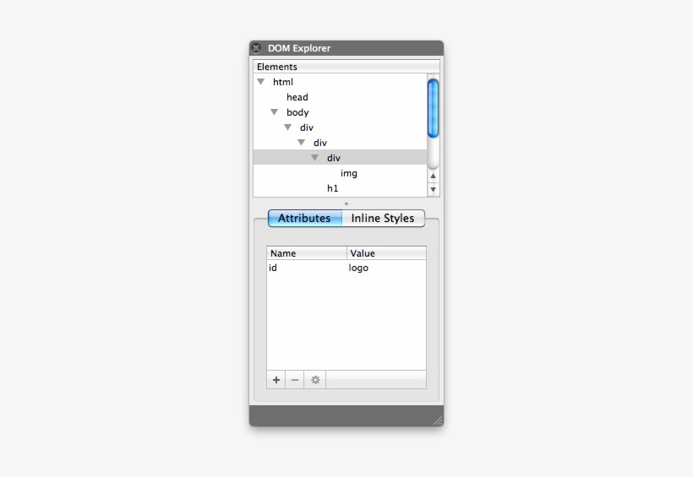Collapse the html tree node
The image size is (693, 477).
pos(261,82)
